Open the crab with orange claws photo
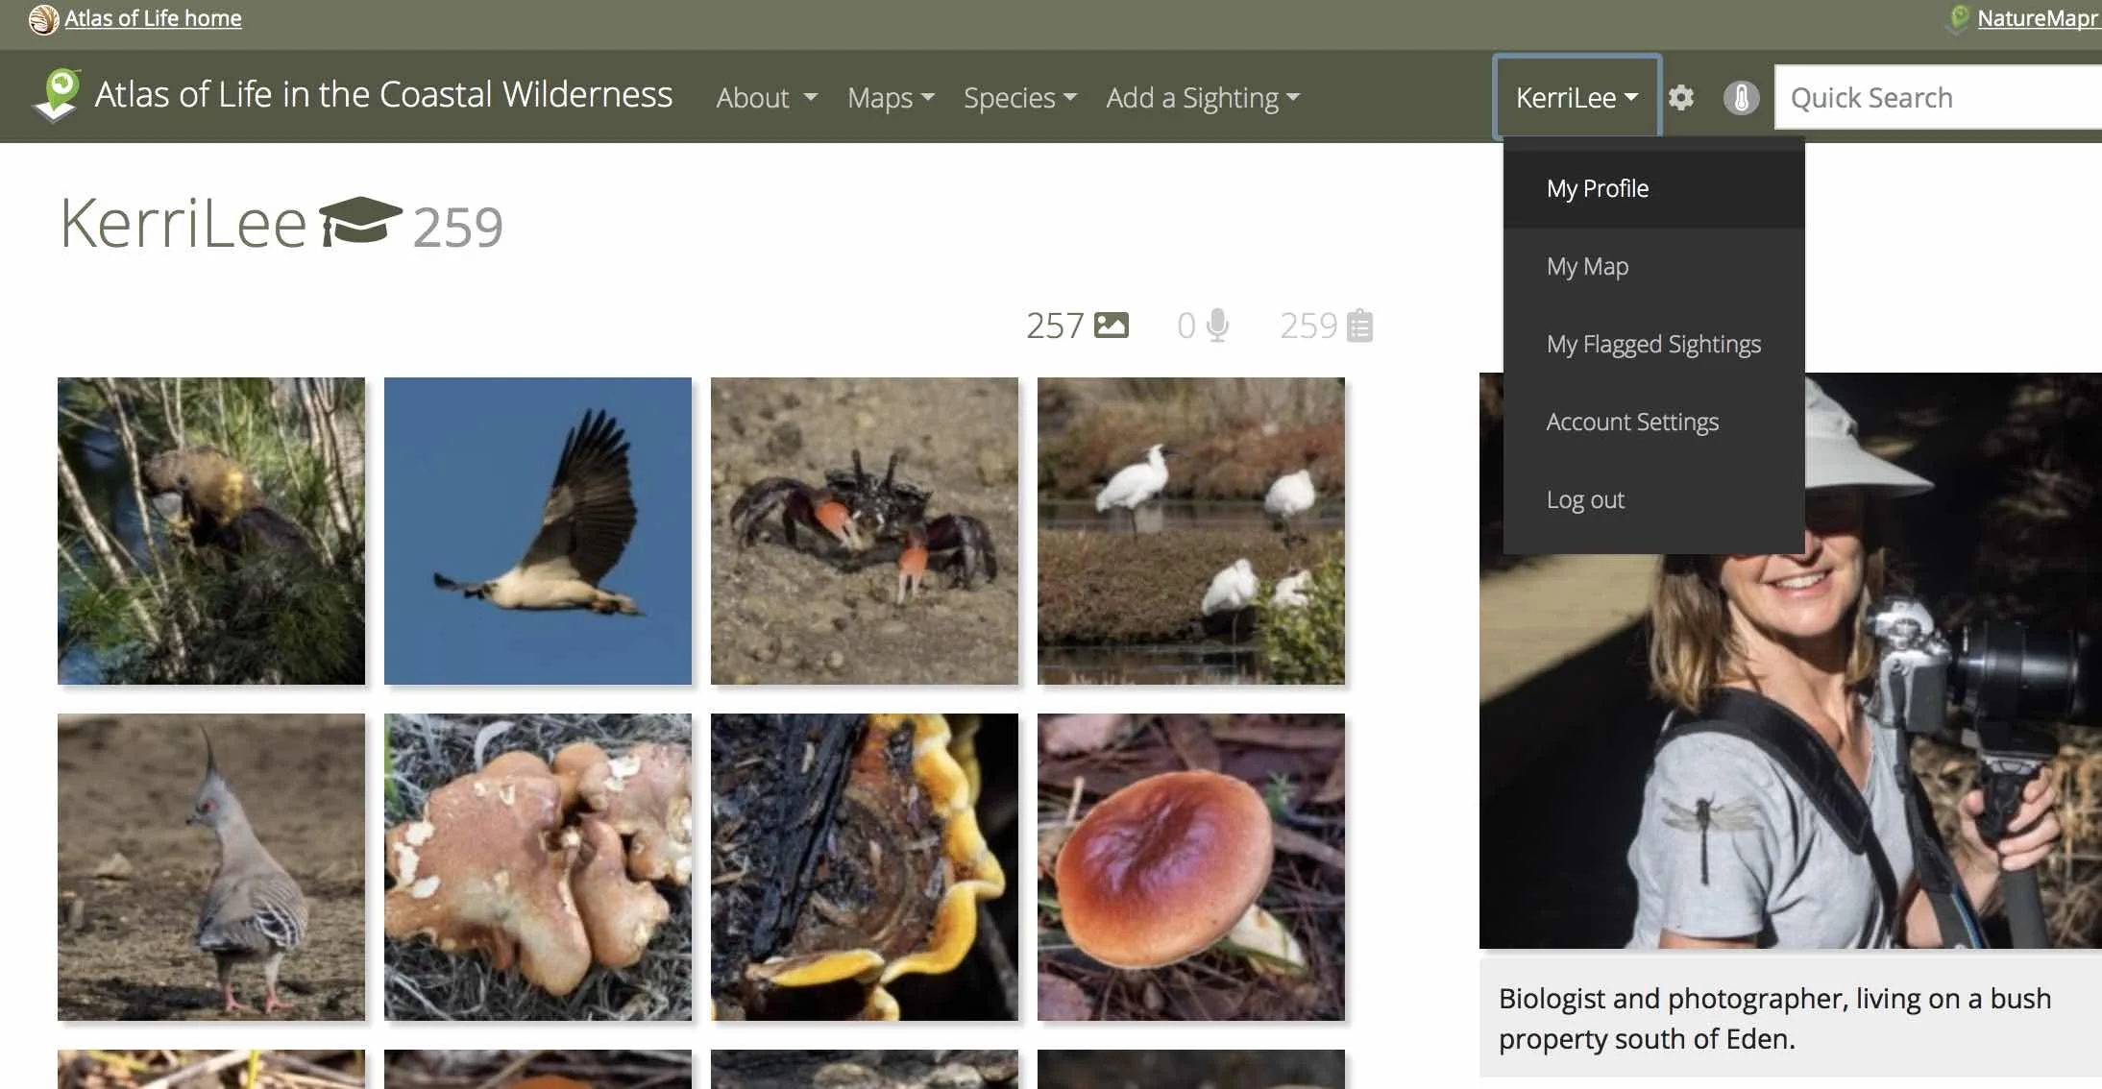 (x=865, y=531)
